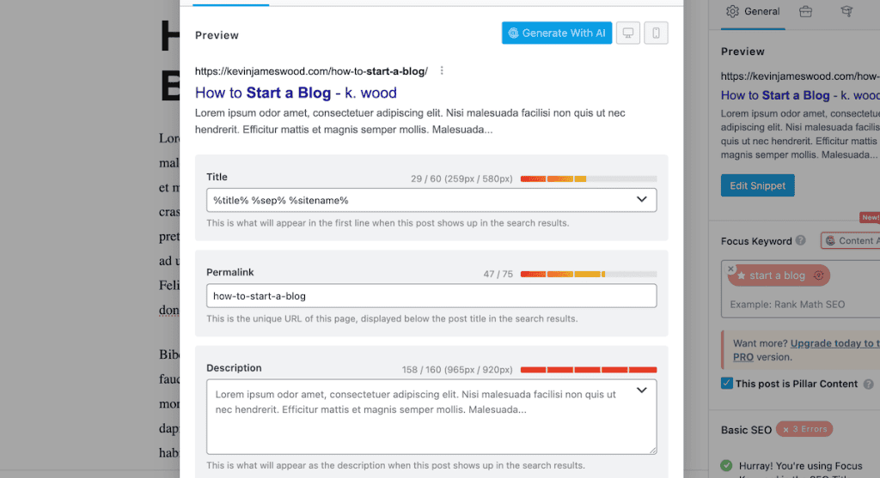The width and height of the screenshot is (880, 478).
Task: Click the Title field label
Action: tap(217, 177)
